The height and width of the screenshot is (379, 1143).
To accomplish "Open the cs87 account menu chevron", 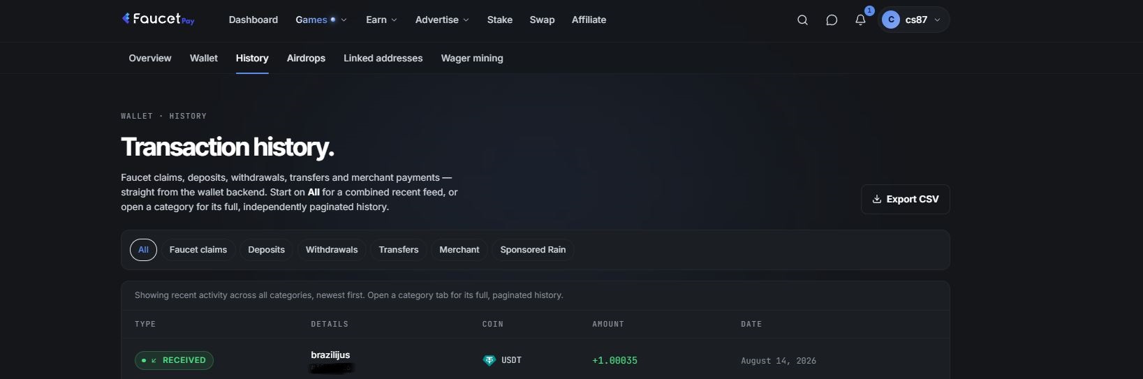I will point(937,20).
